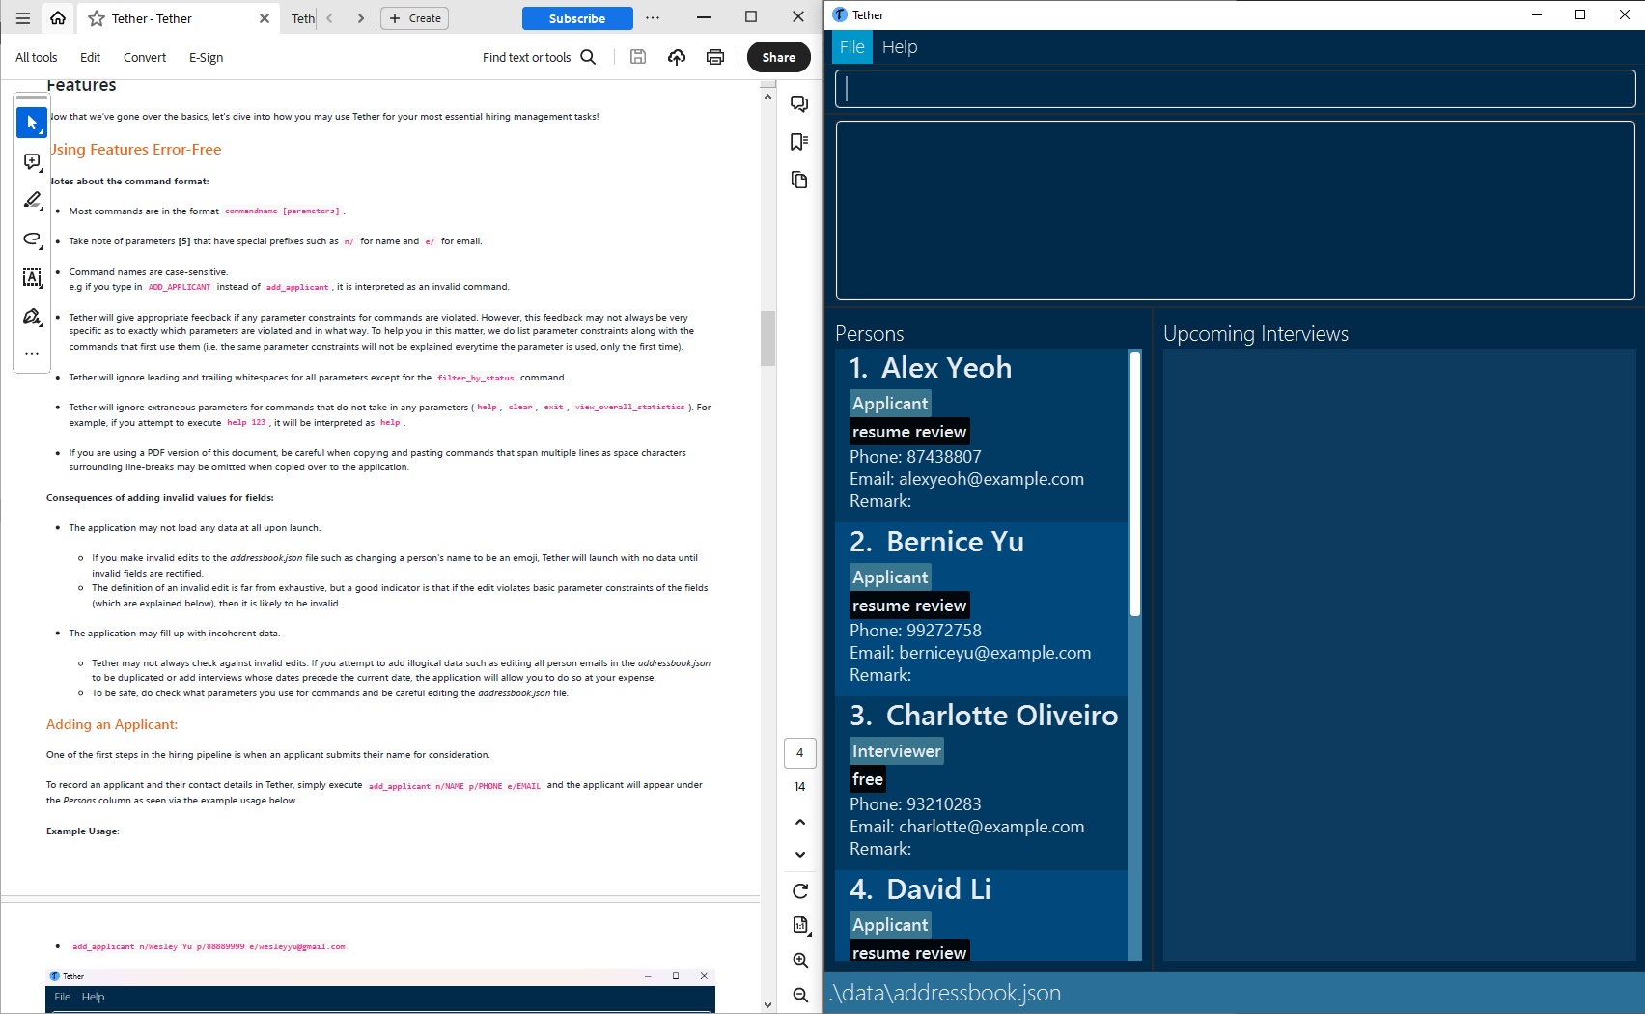The height and width of the screenshot is (1014, 1645).
Task: Zoom in on the PDF
Action: [799, 960]
